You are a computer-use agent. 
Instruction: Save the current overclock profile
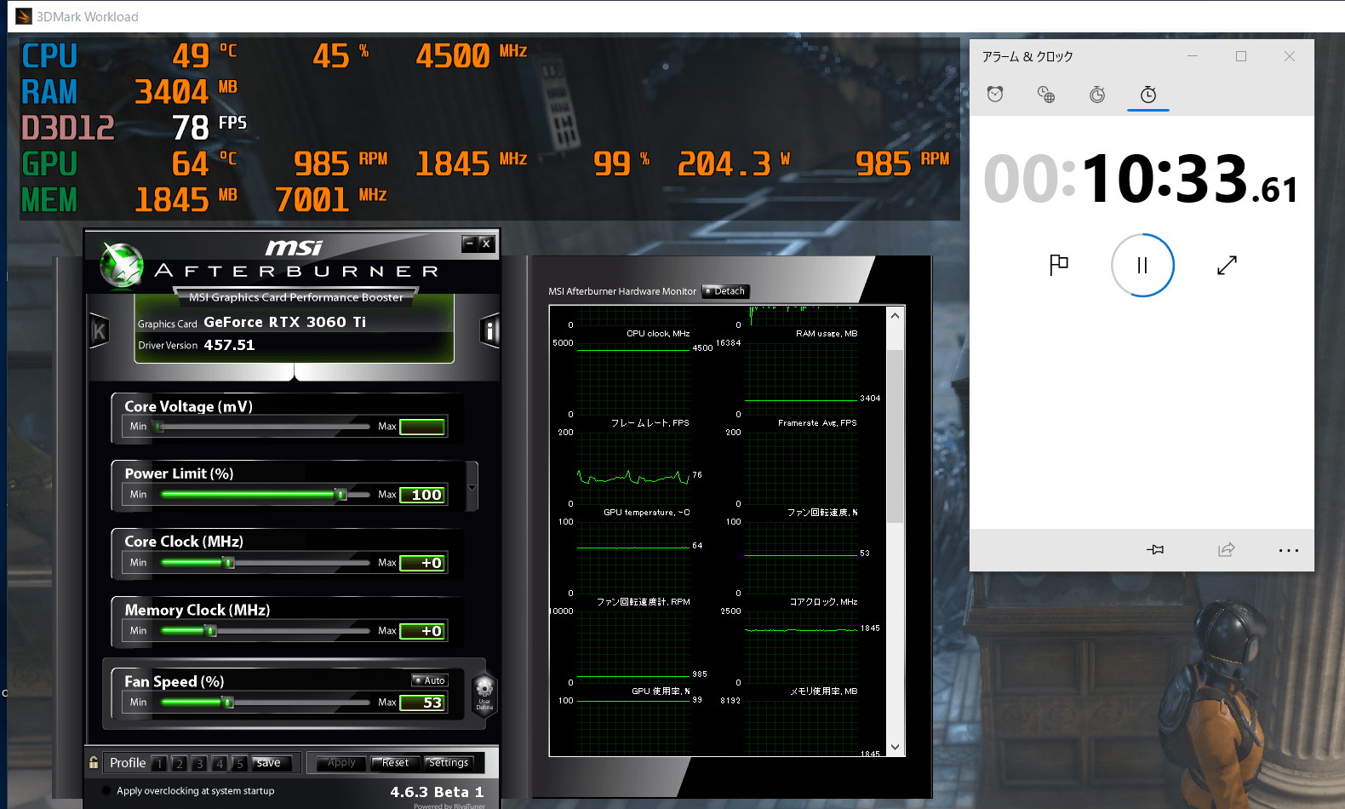[272, 763]
